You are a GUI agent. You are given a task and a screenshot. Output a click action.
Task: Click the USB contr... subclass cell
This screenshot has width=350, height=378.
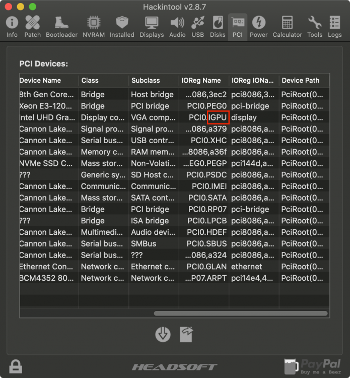coord(153,140)
